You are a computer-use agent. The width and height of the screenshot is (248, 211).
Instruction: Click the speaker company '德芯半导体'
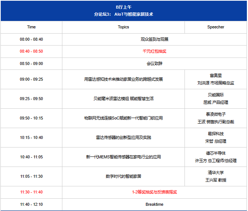point(216,153)
